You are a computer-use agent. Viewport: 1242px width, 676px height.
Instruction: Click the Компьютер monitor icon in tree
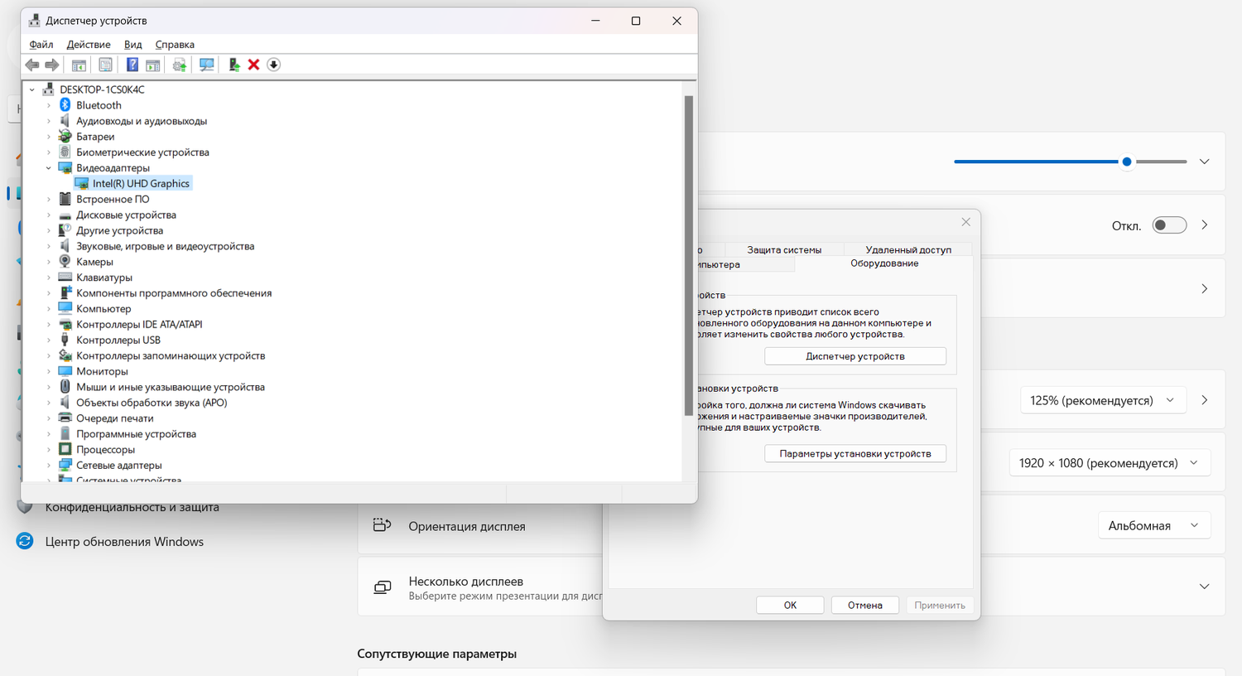65,308
